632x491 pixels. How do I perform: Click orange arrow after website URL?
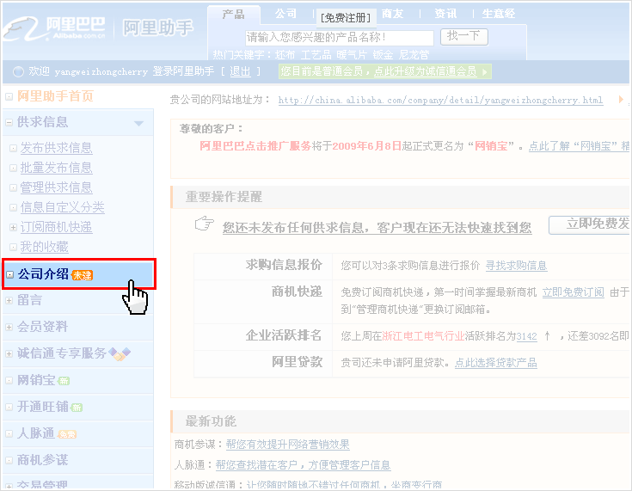(x=621, y=99)
